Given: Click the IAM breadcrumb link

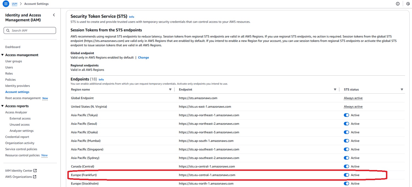Looking at the screenshot, I should coord(15,4).
